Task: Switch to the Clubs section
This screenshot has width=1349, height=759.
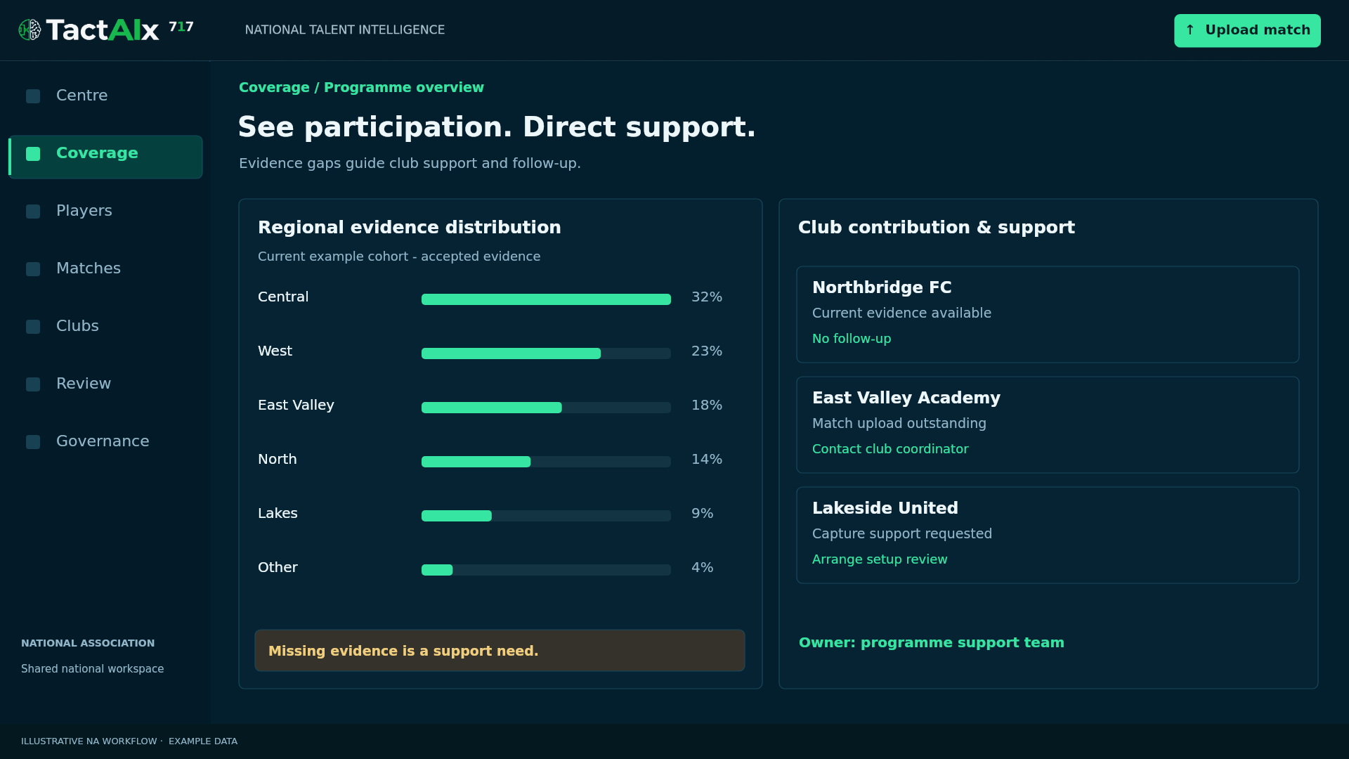Action: pos(105,326)
